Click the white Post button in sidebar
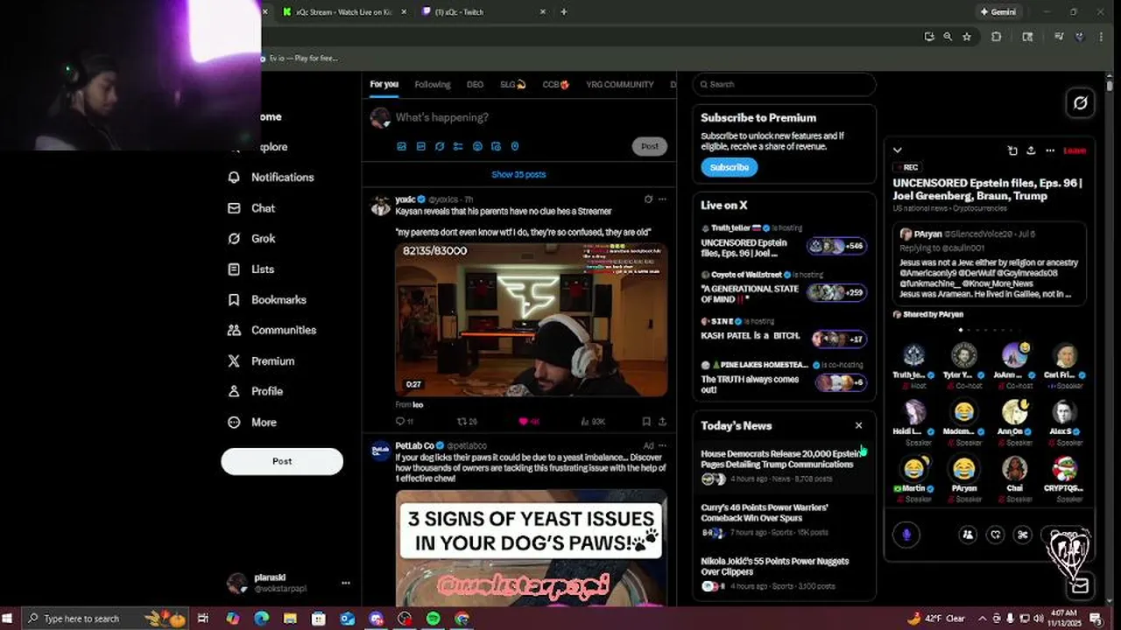 pos(282,461)
